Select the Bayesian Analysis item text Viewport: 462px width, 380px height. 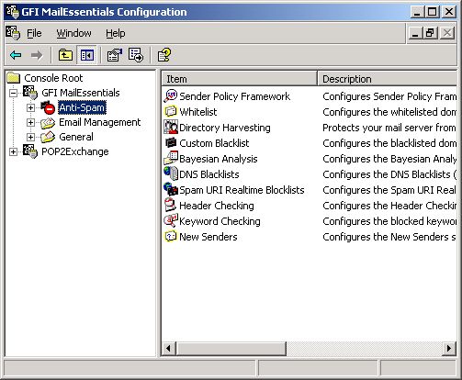pos(219,159)
